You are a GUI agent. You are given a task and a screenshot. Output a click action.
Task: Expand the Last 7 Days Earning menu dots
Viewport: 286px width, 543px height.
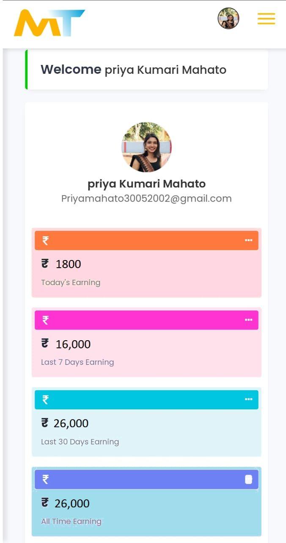pyautogui.click(x=248, y=320)
